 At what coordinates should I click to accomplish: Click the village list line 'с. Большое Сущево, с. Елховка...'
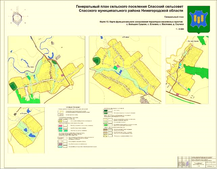pos(155,24)
